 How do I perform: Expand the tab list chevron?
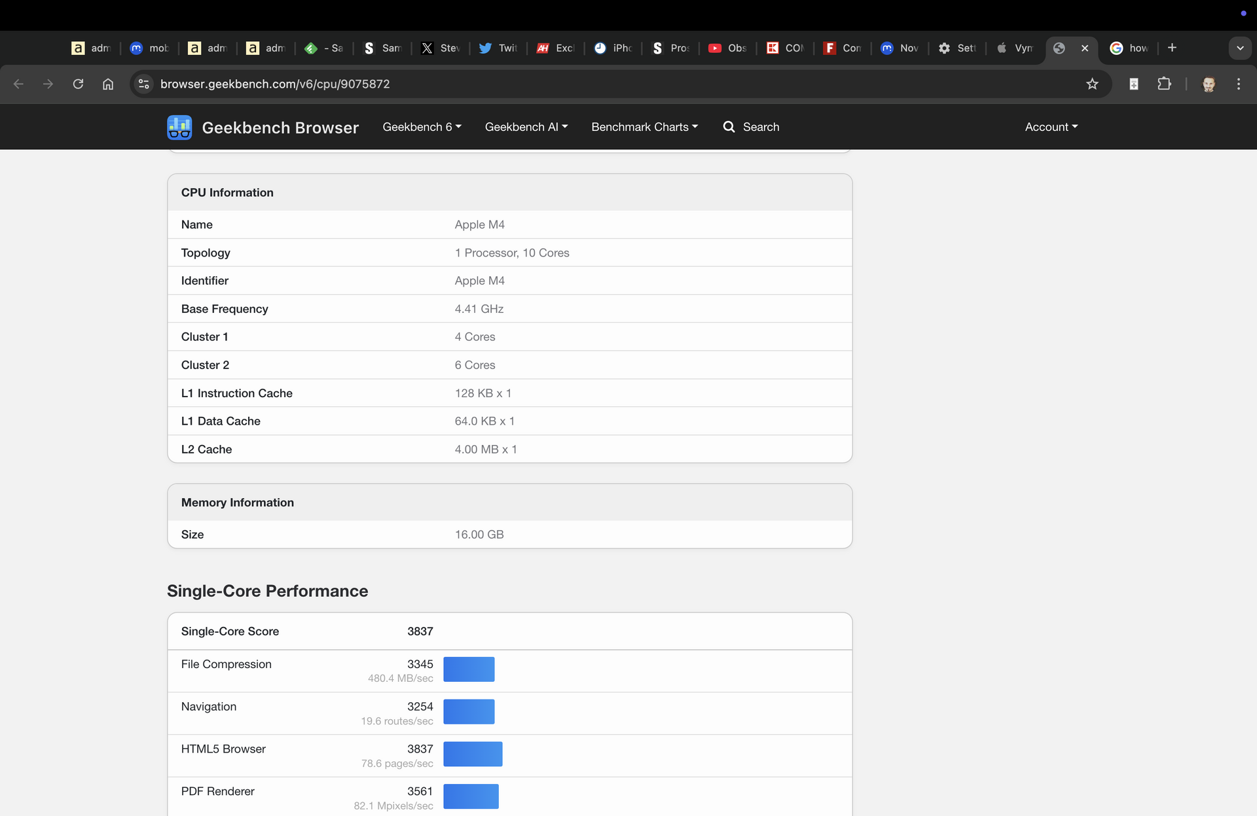click(1240, 48)
